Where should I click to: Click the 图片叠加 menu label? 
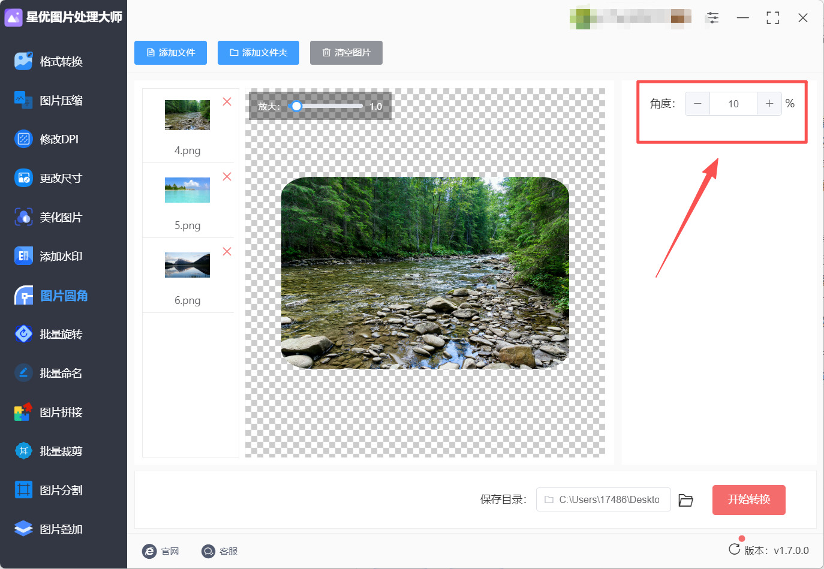click(61, 529)
